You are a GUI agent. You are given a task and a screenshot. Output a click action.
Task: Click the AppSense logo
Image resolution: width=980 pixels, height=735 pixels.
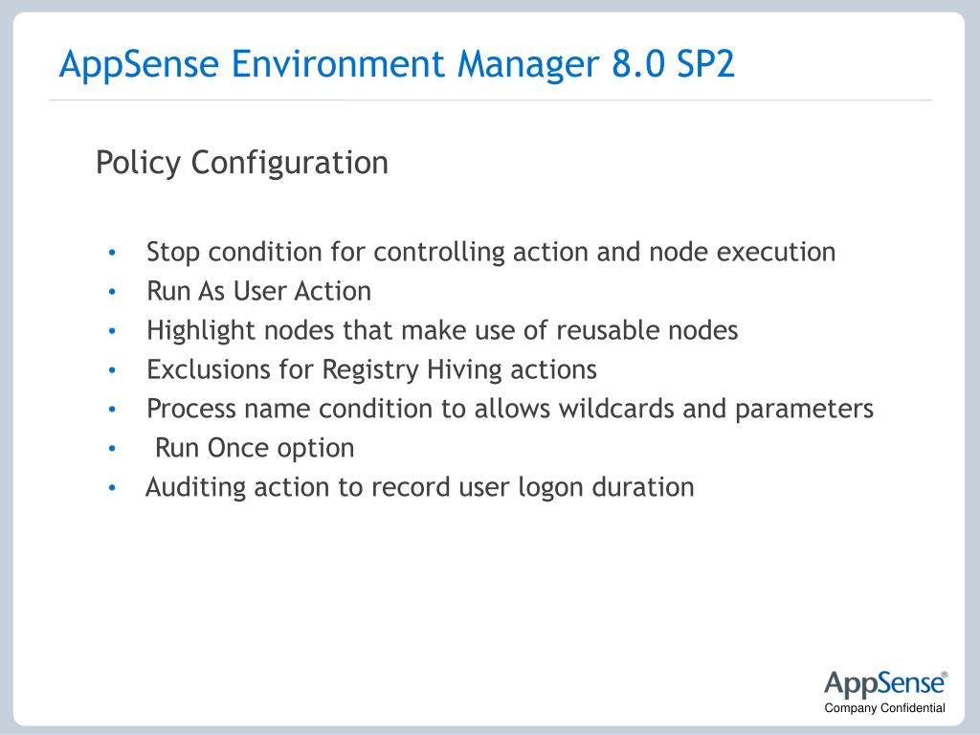point(885,684)
